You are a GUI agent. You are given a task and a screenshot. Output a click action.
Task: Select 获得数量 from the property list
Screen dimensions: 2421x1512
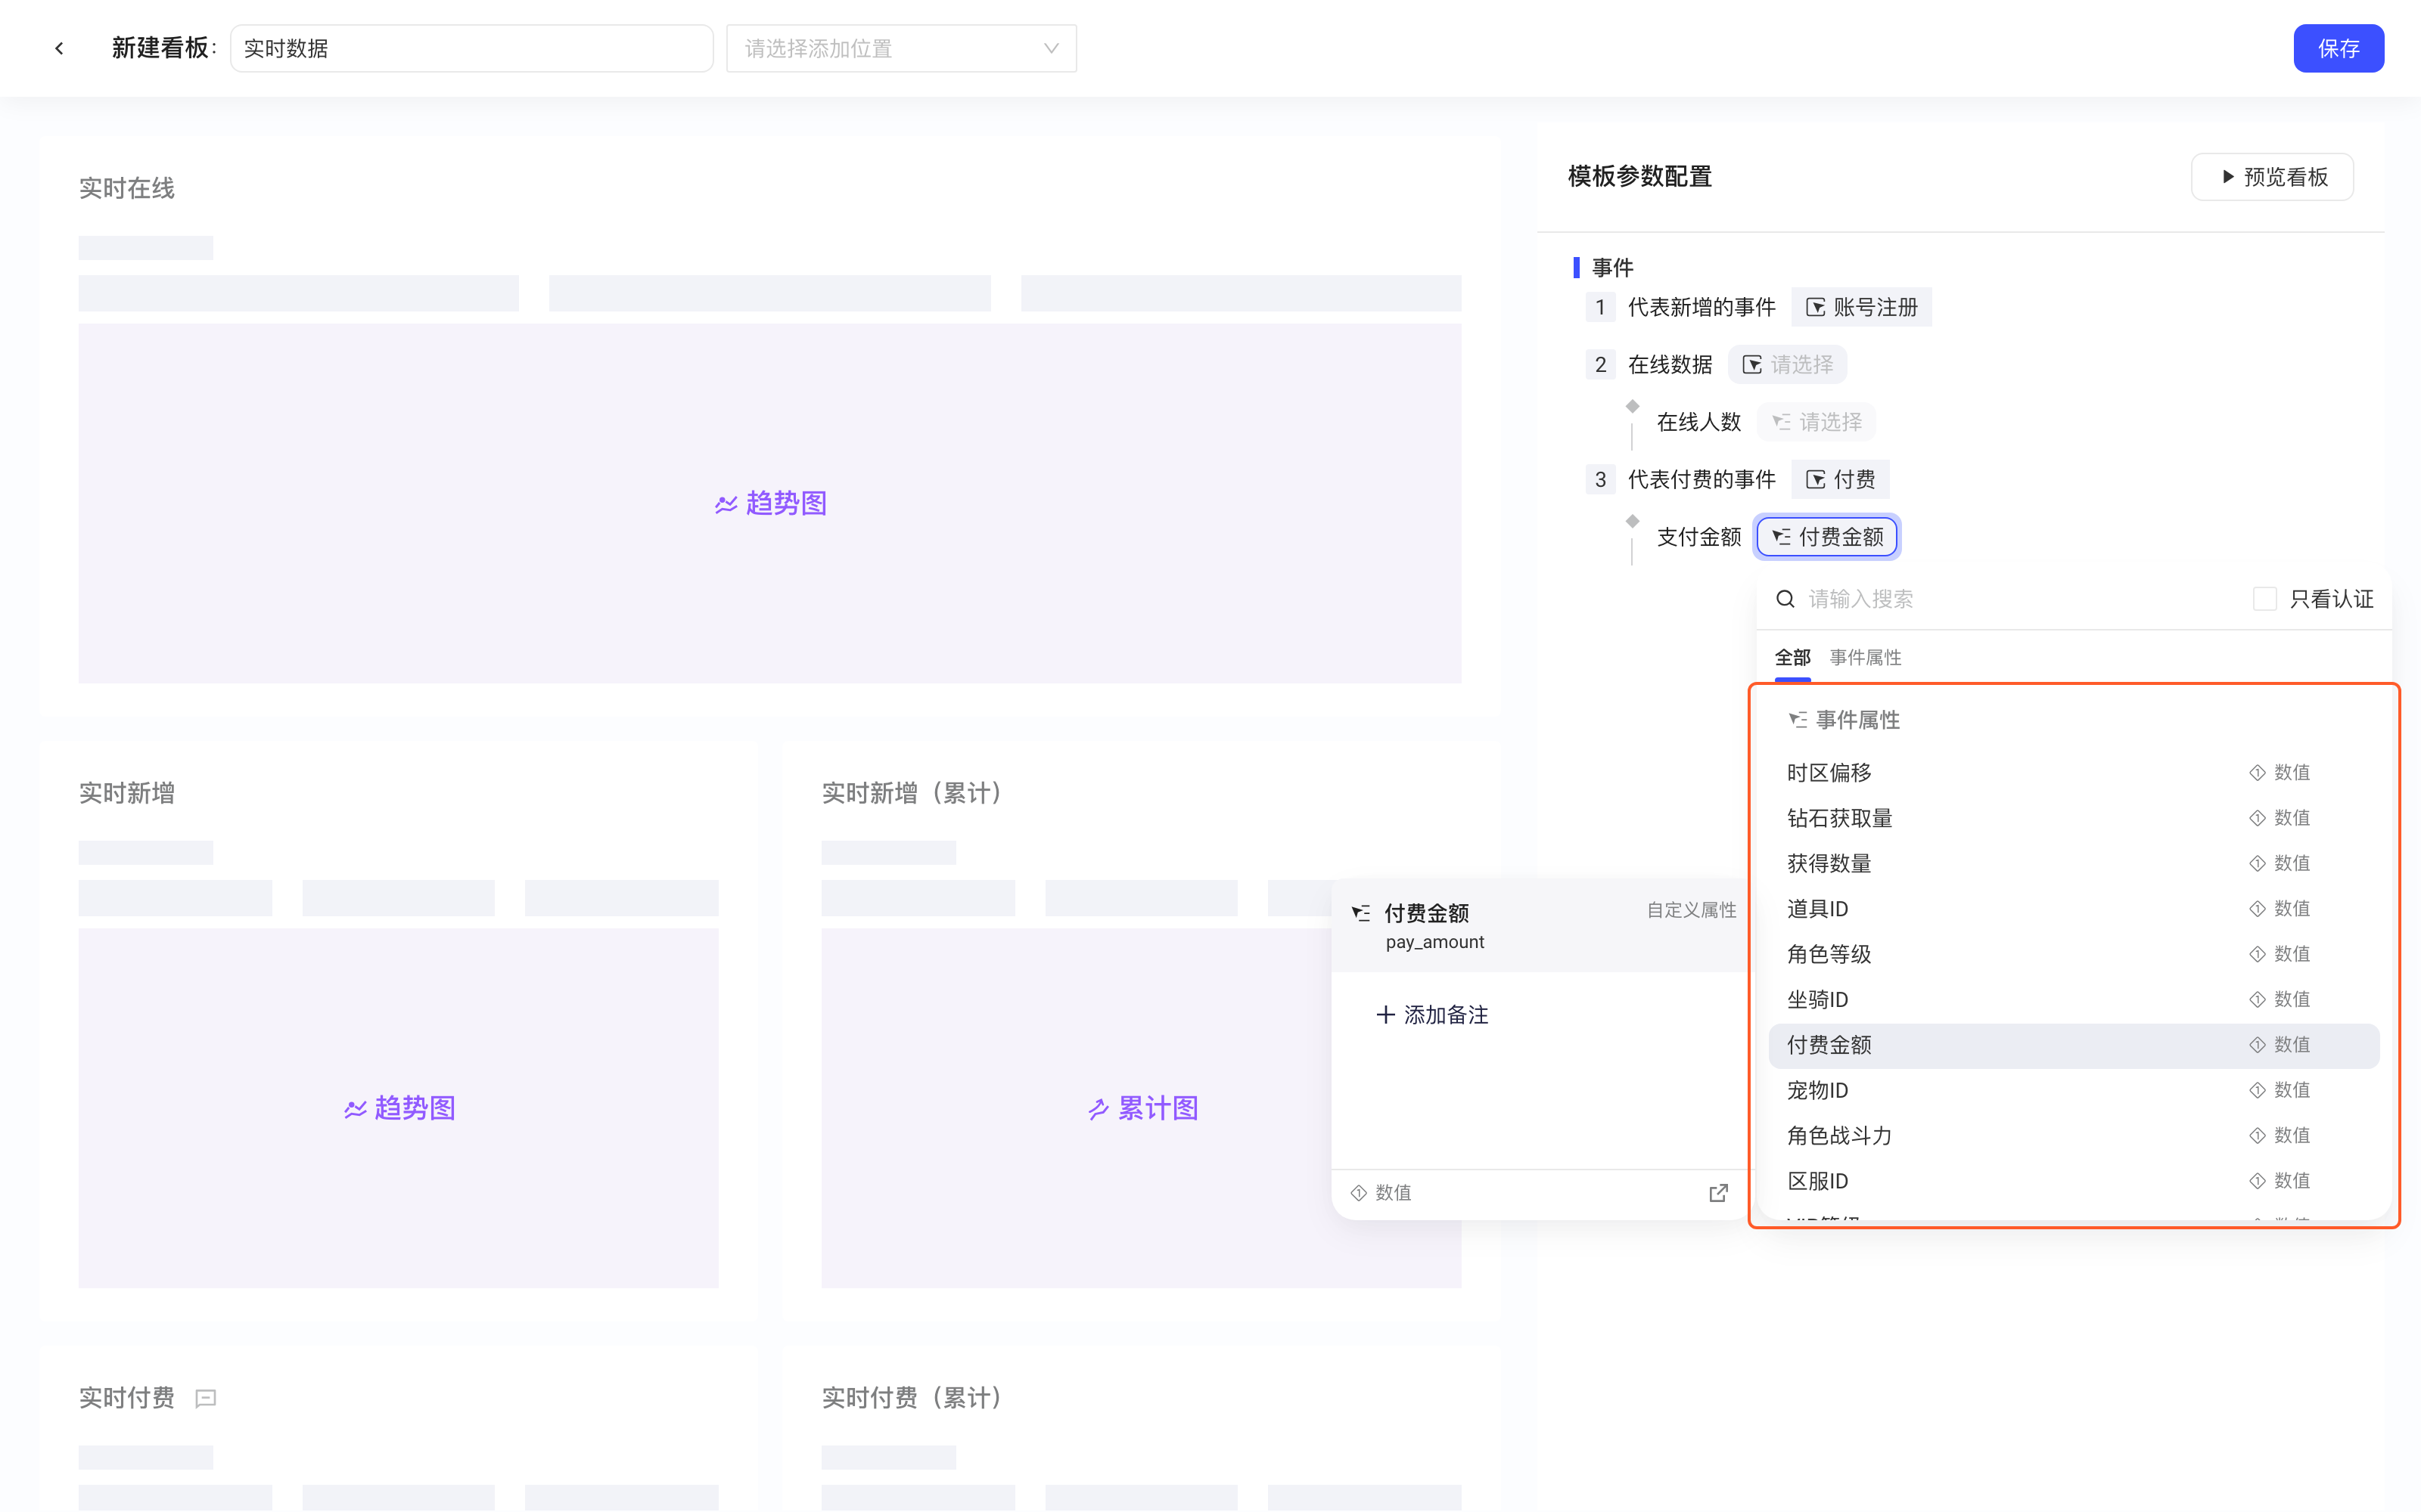[2074, 863]
